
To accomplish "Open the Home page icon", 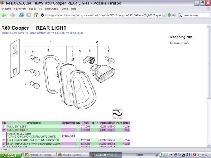I will (x=36, y=15).
